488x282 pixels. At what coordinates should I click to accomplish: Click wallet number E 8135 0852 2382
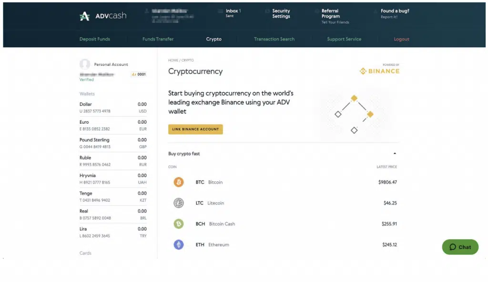(95, 129)
